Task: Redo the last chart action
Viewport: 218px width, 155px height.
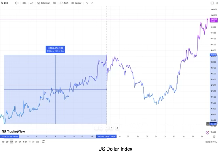Action: pyautogui.click(x=92, y=3)
